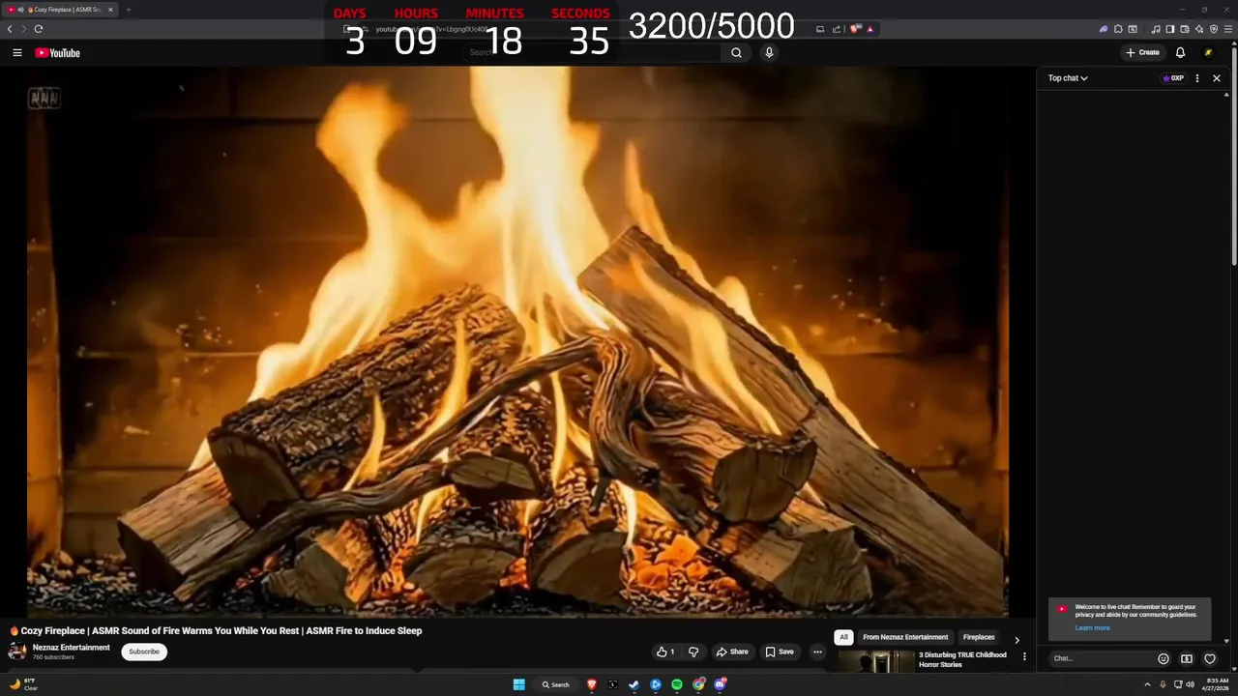Open Learn more link in chat notice
Screen dimensions: 1238x696
click(1092, 628)
